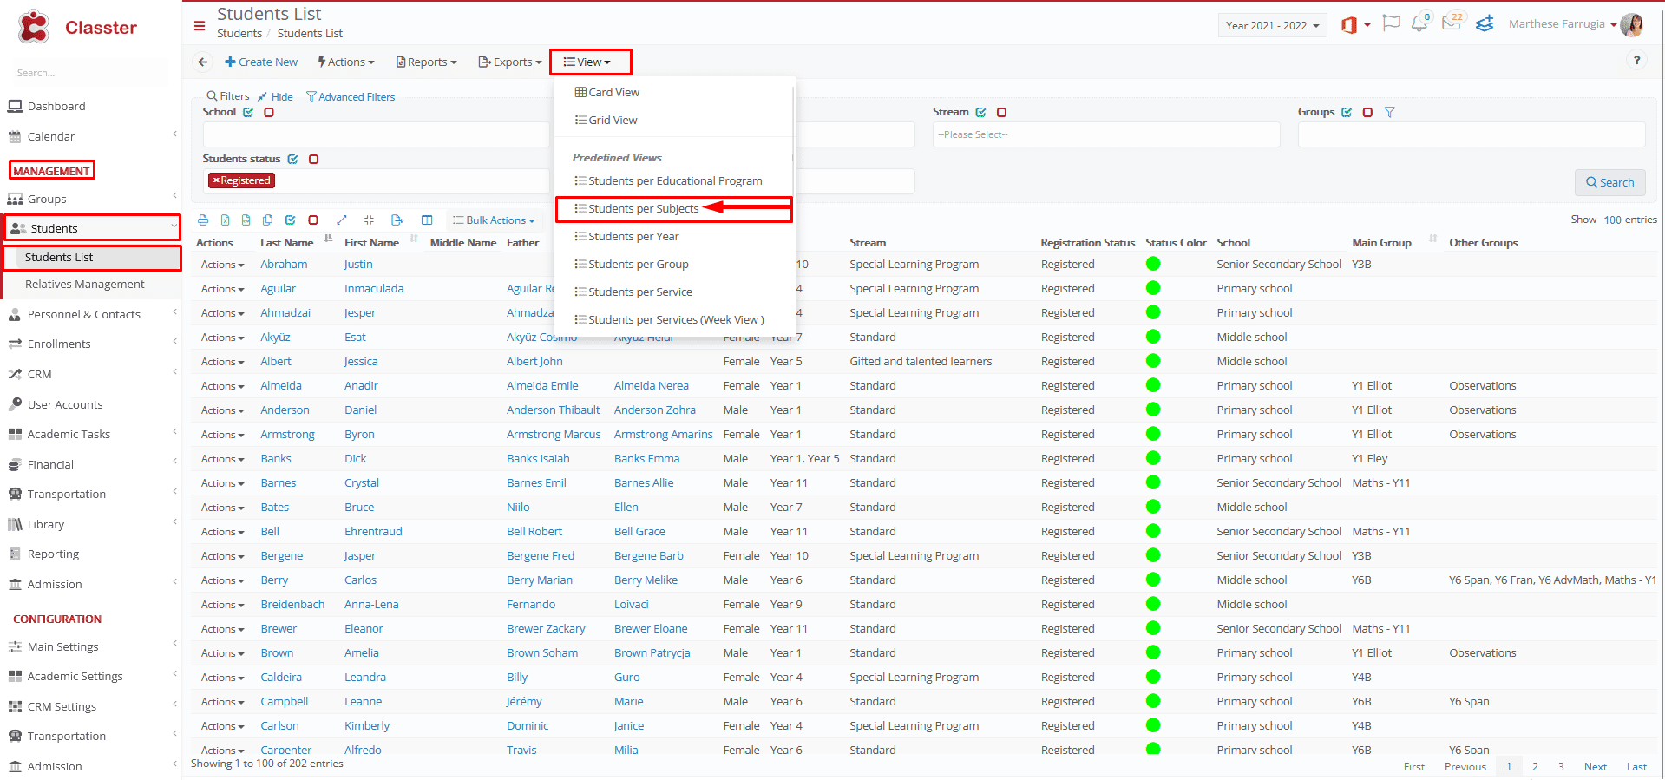Choose Students per Year view
1665x780 pixels.
(626, 237)
